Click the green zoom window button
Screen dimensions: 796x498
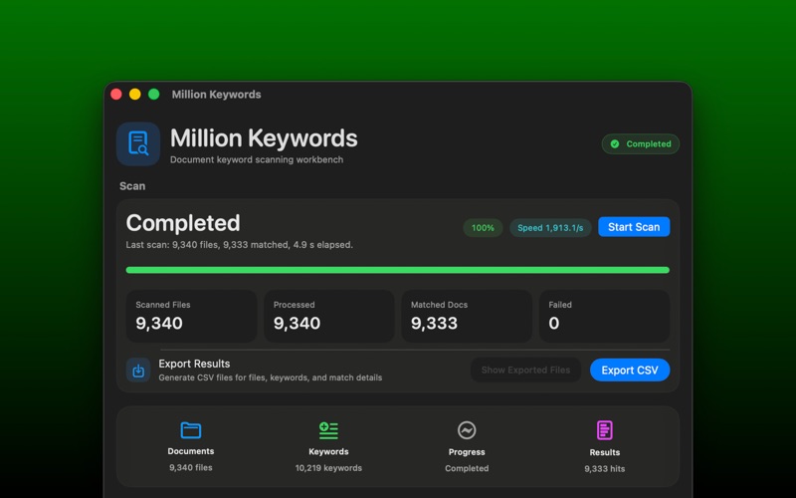(154, 95)
